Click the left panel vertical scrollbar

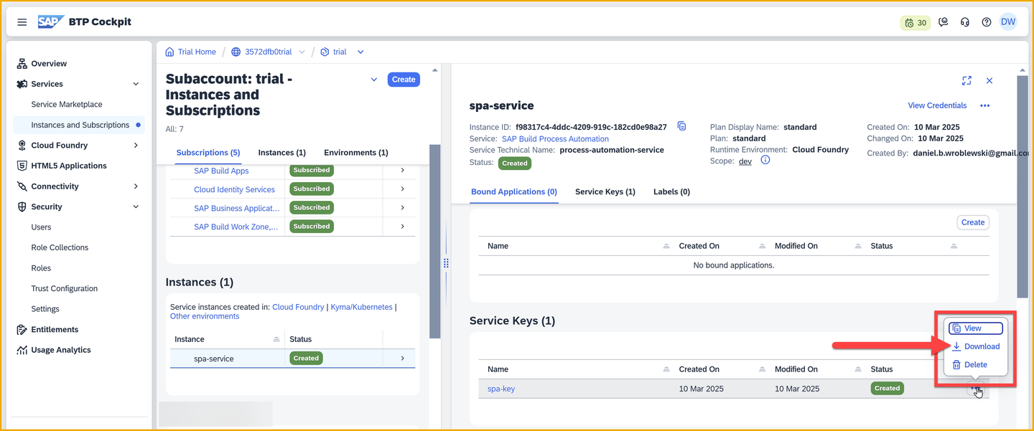coord(434,241)
